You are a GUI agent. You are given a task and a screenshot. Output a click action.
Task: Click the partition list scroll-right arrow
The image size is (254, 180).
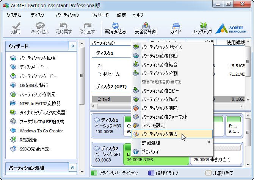[241, 106]
